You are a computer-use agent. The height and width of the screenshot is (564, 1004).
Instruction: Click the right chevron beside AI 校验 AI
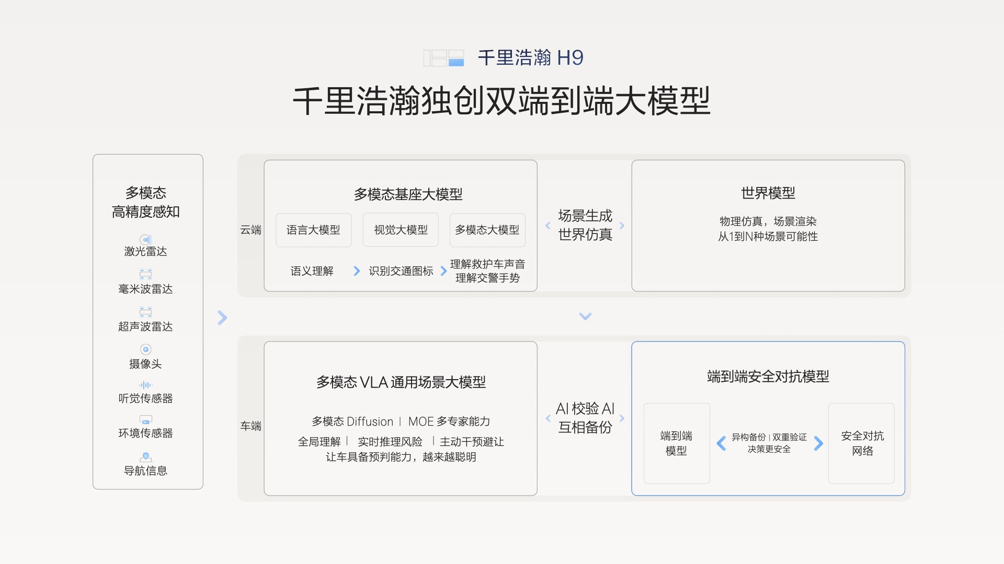[622, 418]
